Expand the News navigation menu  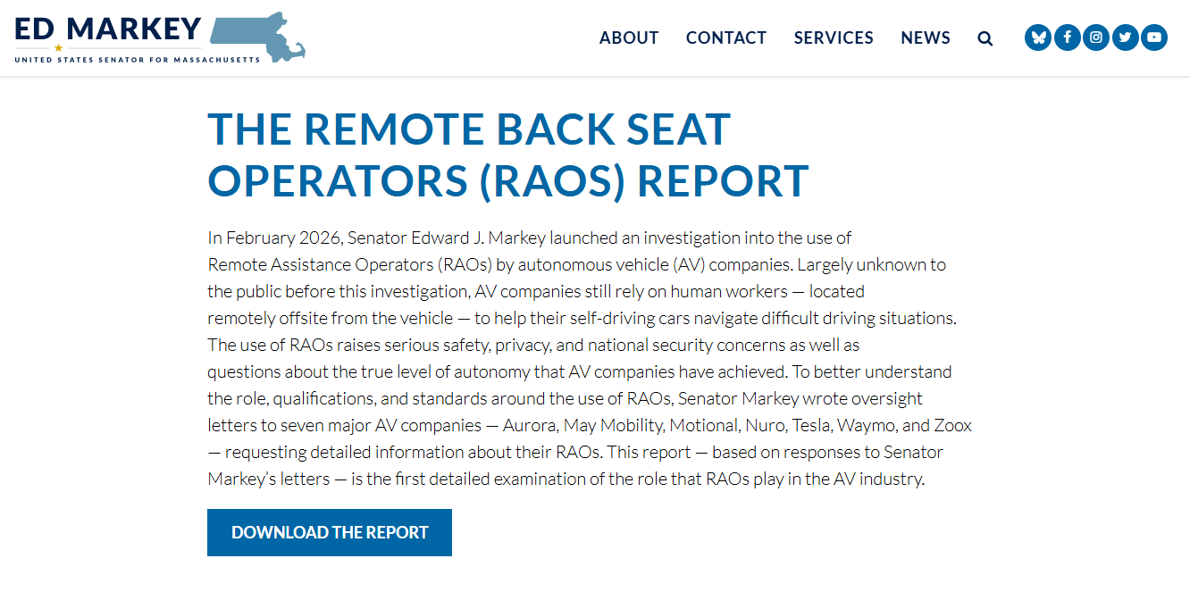(x=926, y=38)
